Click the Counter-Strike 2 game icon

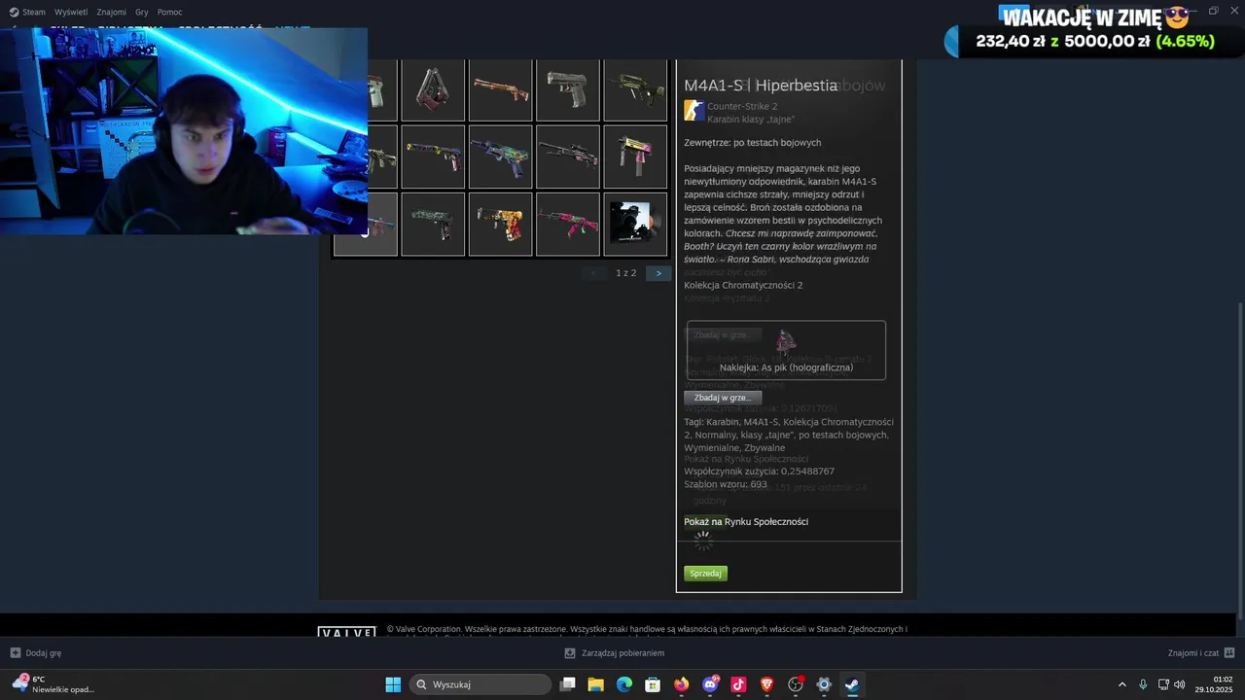tap(694, 111)
